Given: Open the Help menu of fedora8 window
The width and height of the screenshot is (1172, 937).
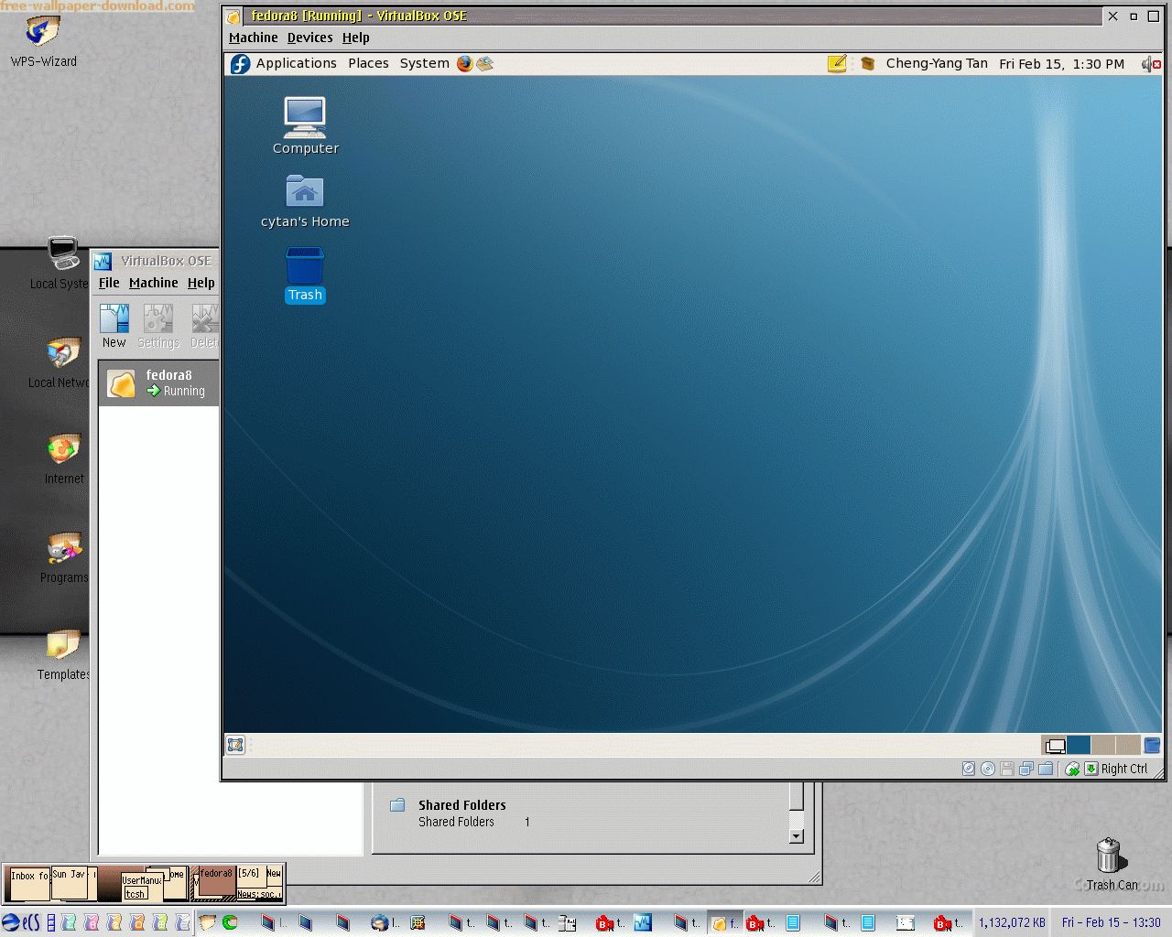Looking at the screenshot, I should click(x=356, y=38).
